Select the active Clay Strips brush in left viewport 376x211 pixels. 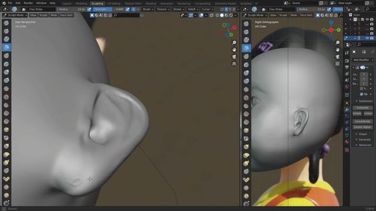click(x=6, y=47)
